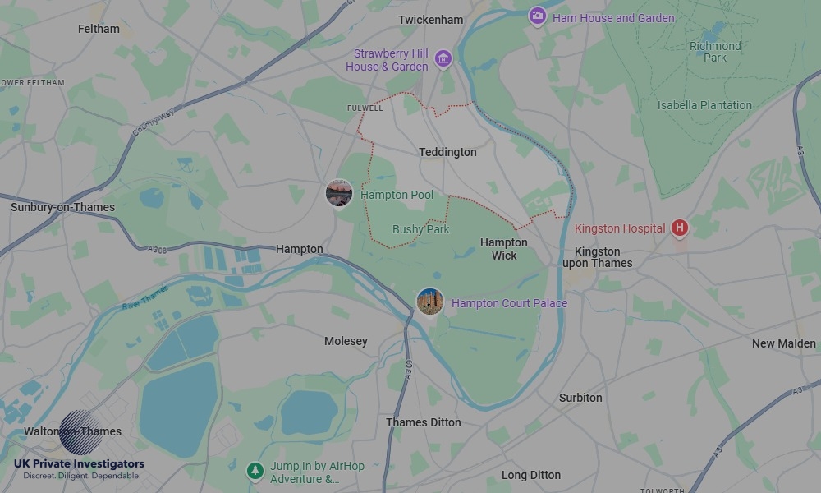The image size is (821, 493).
Task: Select the Surbiton place label
Action: (580, 398)
